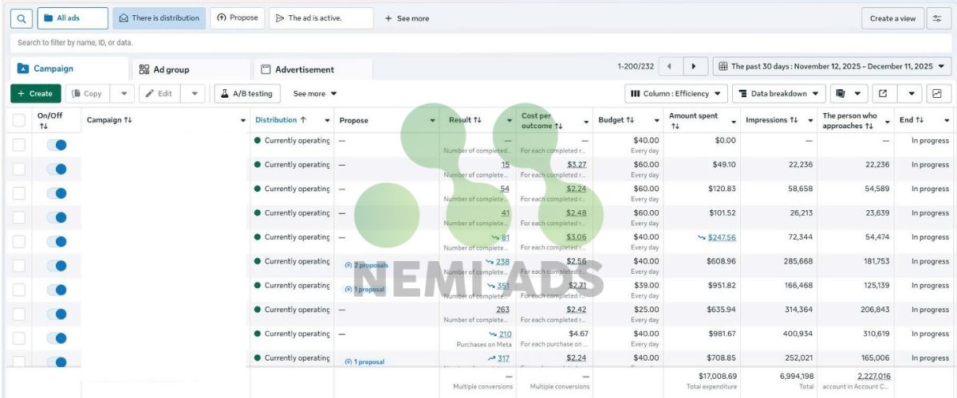Select all rows with header checkbox

19,121
